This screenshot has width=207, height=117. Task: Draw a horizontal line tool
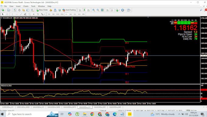[x=16, y=14]
